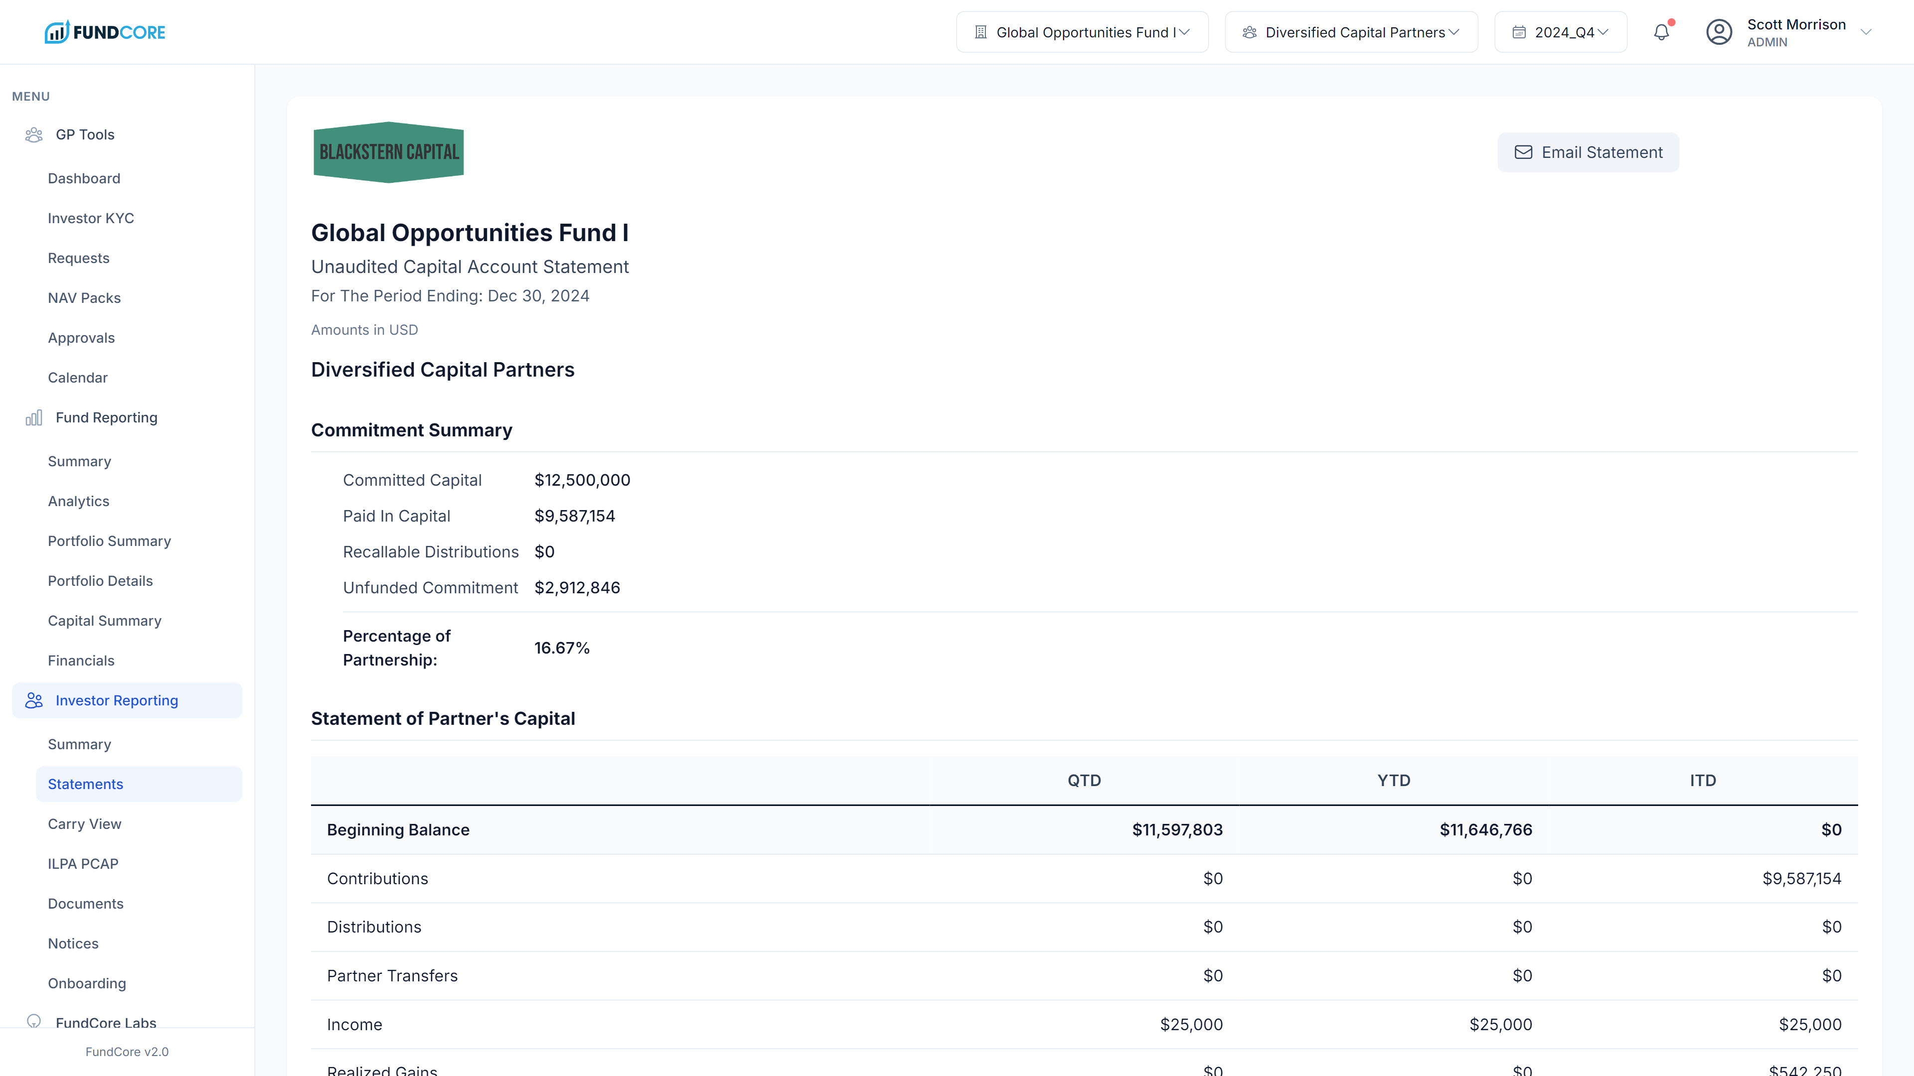The image size is (1914, 1076).
Task: Click the user profile avatar icon
Action: (1719, 32)
